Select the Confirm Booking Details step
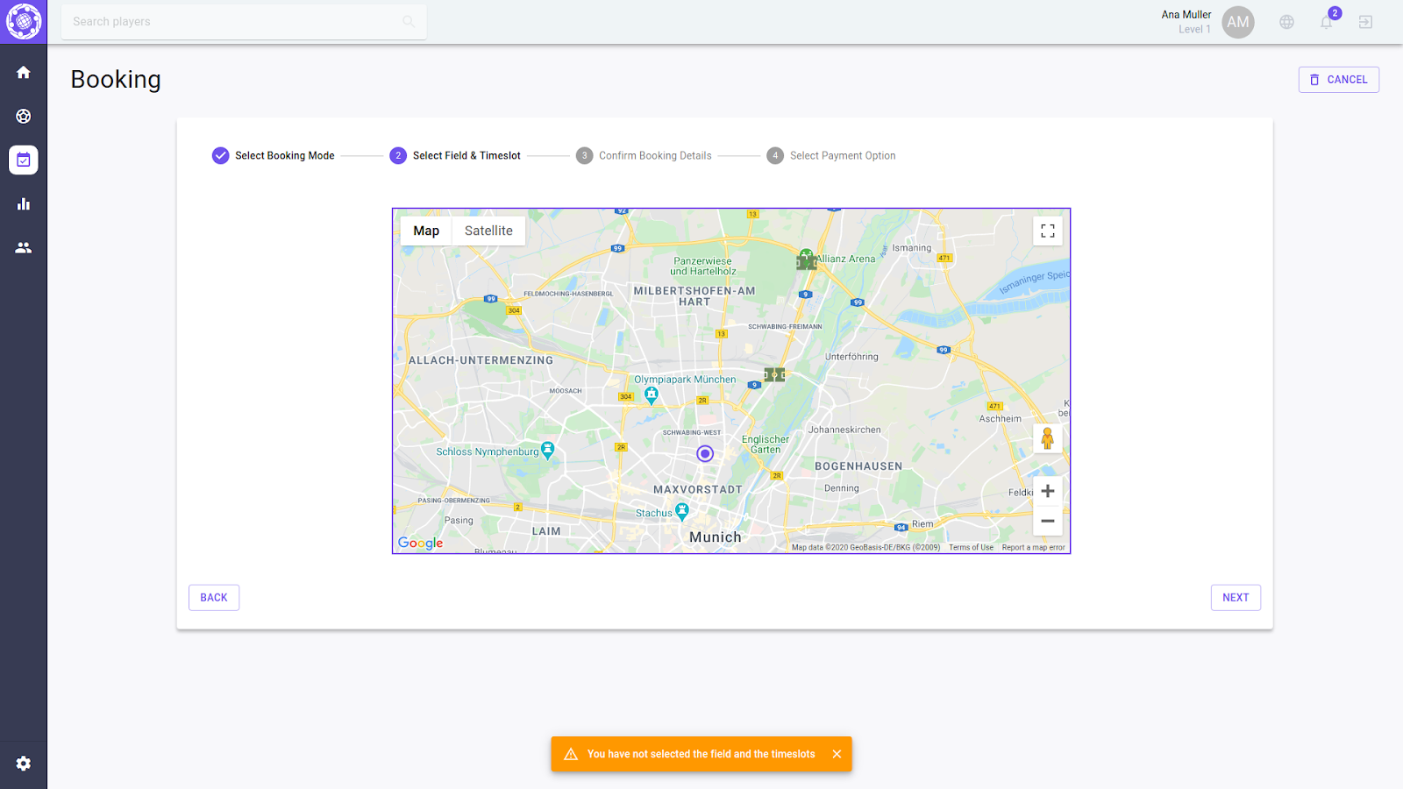The height and width of the screenshot is (789, 1403). [644, 156]
